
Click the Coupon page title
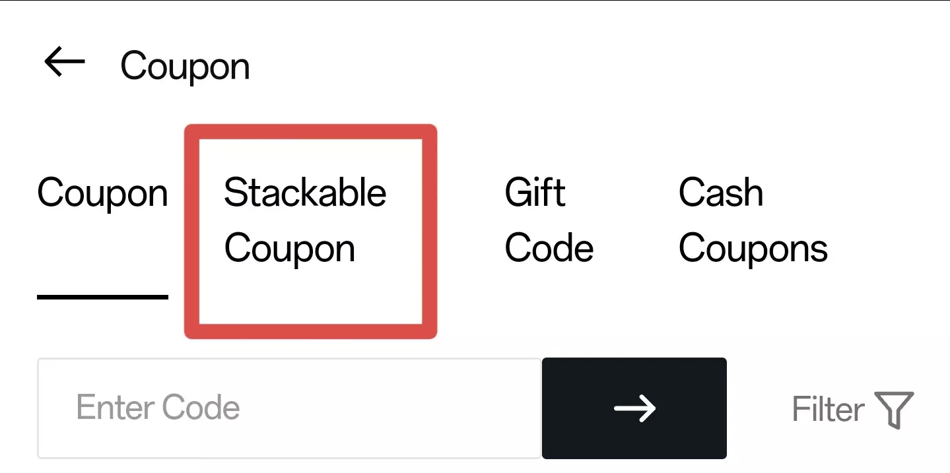[185, 67]
